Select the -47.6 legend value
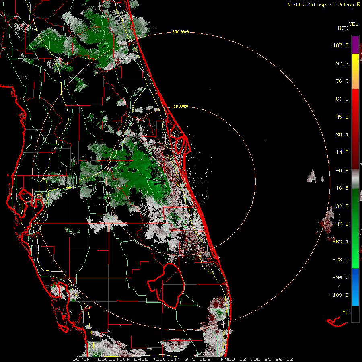 [x=341, y=224]
